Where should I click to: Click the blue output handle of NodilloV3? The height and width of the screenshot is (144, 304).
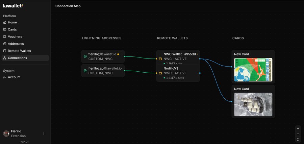pyautogui.click(x=200, y=73)
